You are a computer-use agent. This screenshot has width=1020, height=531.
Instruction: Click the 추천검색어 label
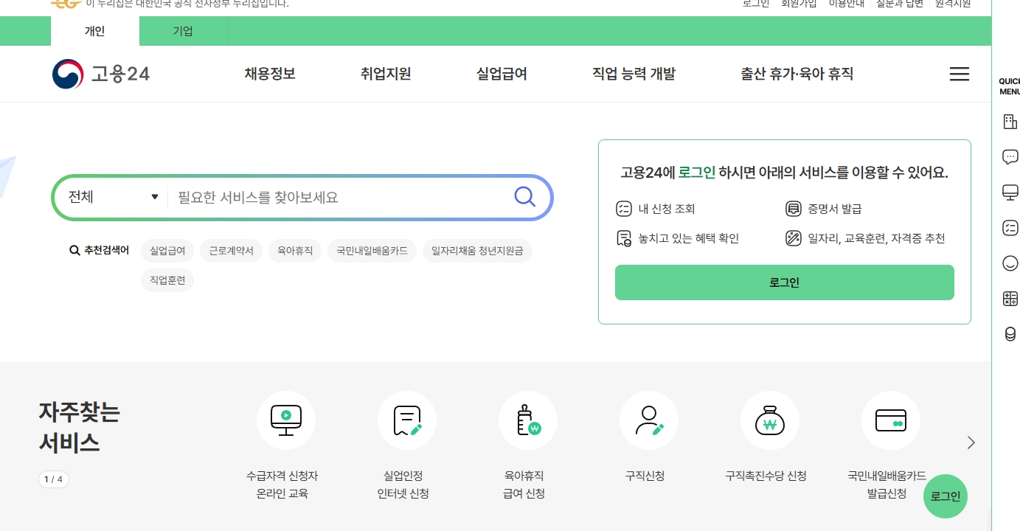(x=100, y=251)
